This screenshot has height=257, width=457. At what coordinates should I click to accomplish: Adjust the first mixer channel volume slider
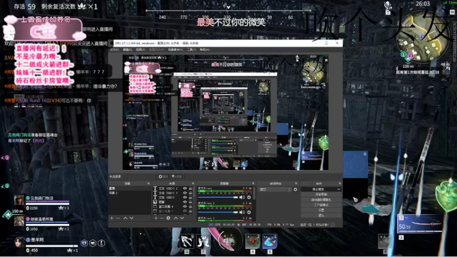point(218,197)
